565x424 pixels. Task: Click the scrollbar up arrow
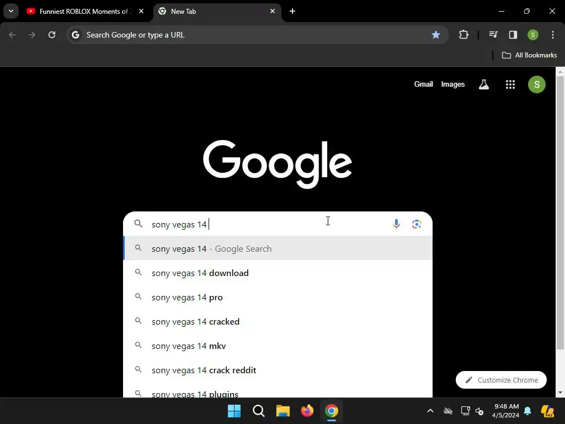click(560, 72)
